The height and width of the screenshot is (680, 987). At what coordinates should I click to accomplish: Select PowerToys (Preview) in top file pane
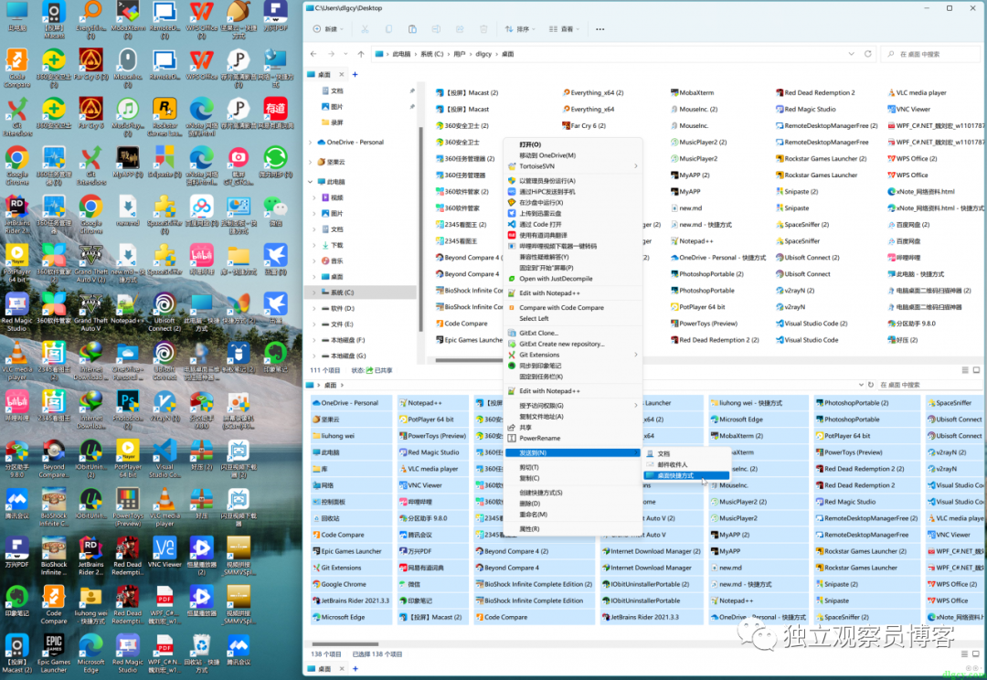[704, 324]
